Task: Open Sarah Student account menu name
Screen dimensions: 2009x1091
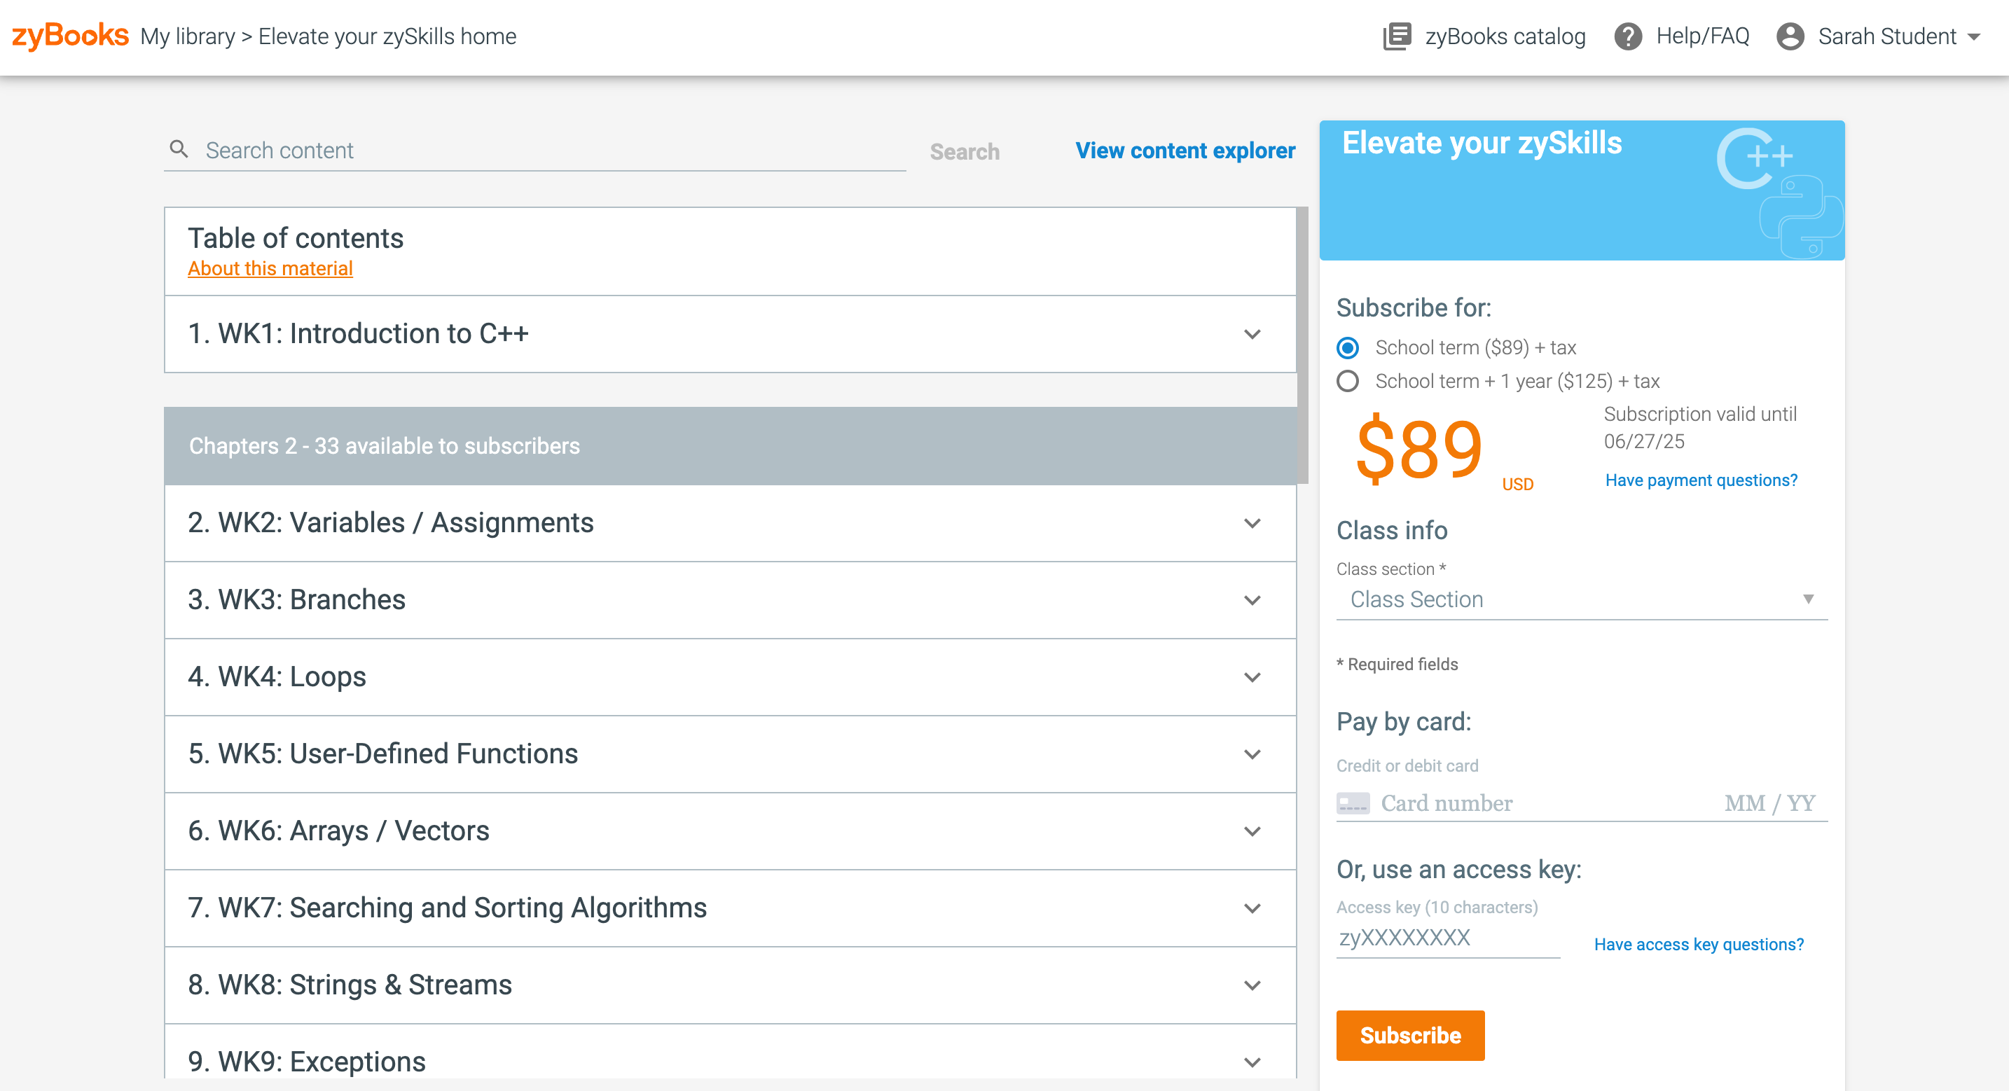Action: [x=1886, y=36]
